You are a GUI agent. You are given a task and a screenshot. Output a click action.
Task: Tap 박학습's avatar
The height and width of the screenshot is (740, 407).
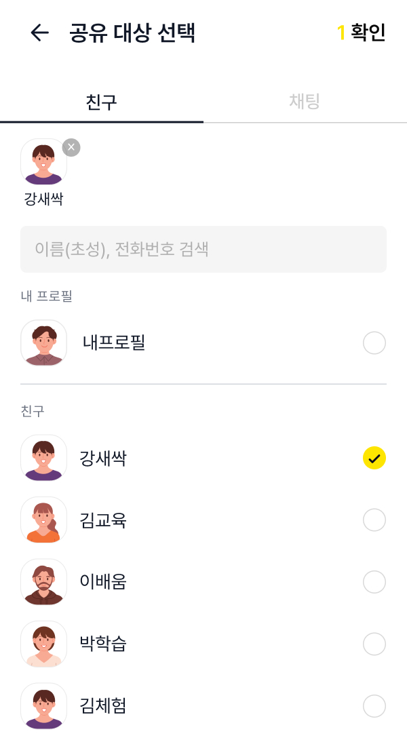click(43, 644)
